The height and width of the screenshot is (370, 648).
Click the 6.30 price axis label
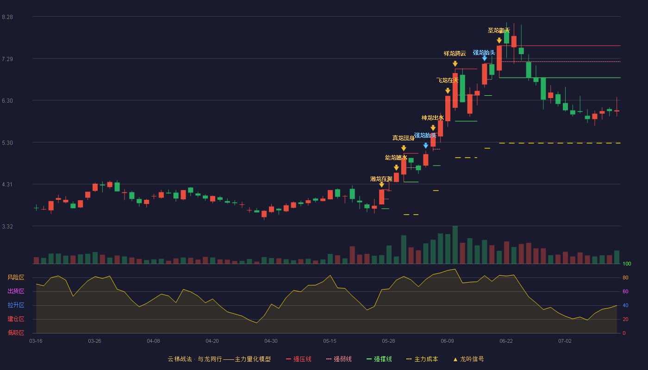point(7,101)
